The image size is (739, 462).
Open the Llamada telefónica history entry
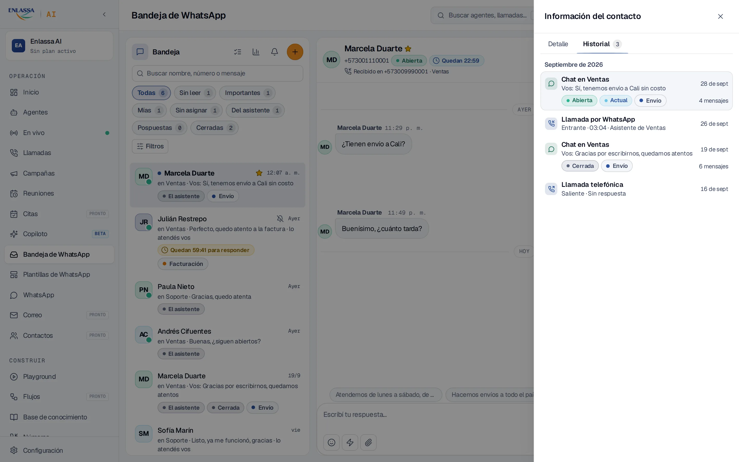pos(636,189)
